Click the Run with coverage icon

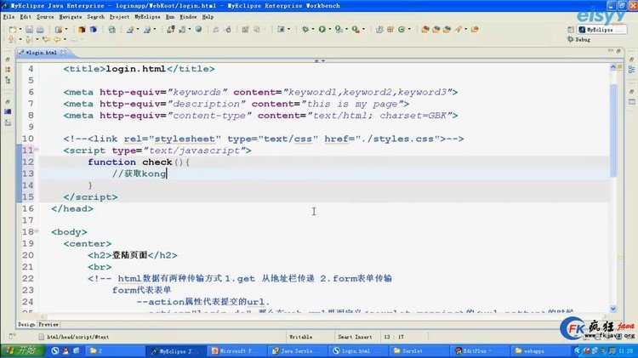(x=339, y=29)
